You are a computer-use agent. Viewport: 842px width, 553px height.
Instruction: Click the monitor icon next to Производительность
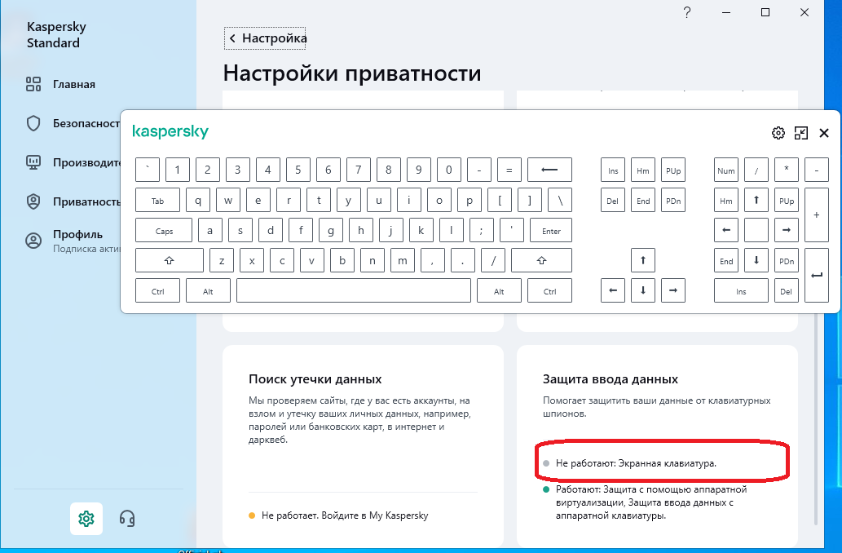point(33,162)
